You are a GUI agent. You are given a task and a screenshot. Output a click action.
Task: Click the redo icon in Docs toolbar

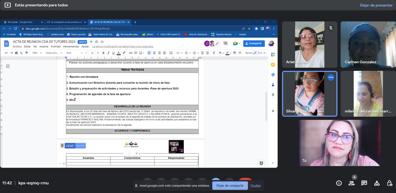coord(11,53)
